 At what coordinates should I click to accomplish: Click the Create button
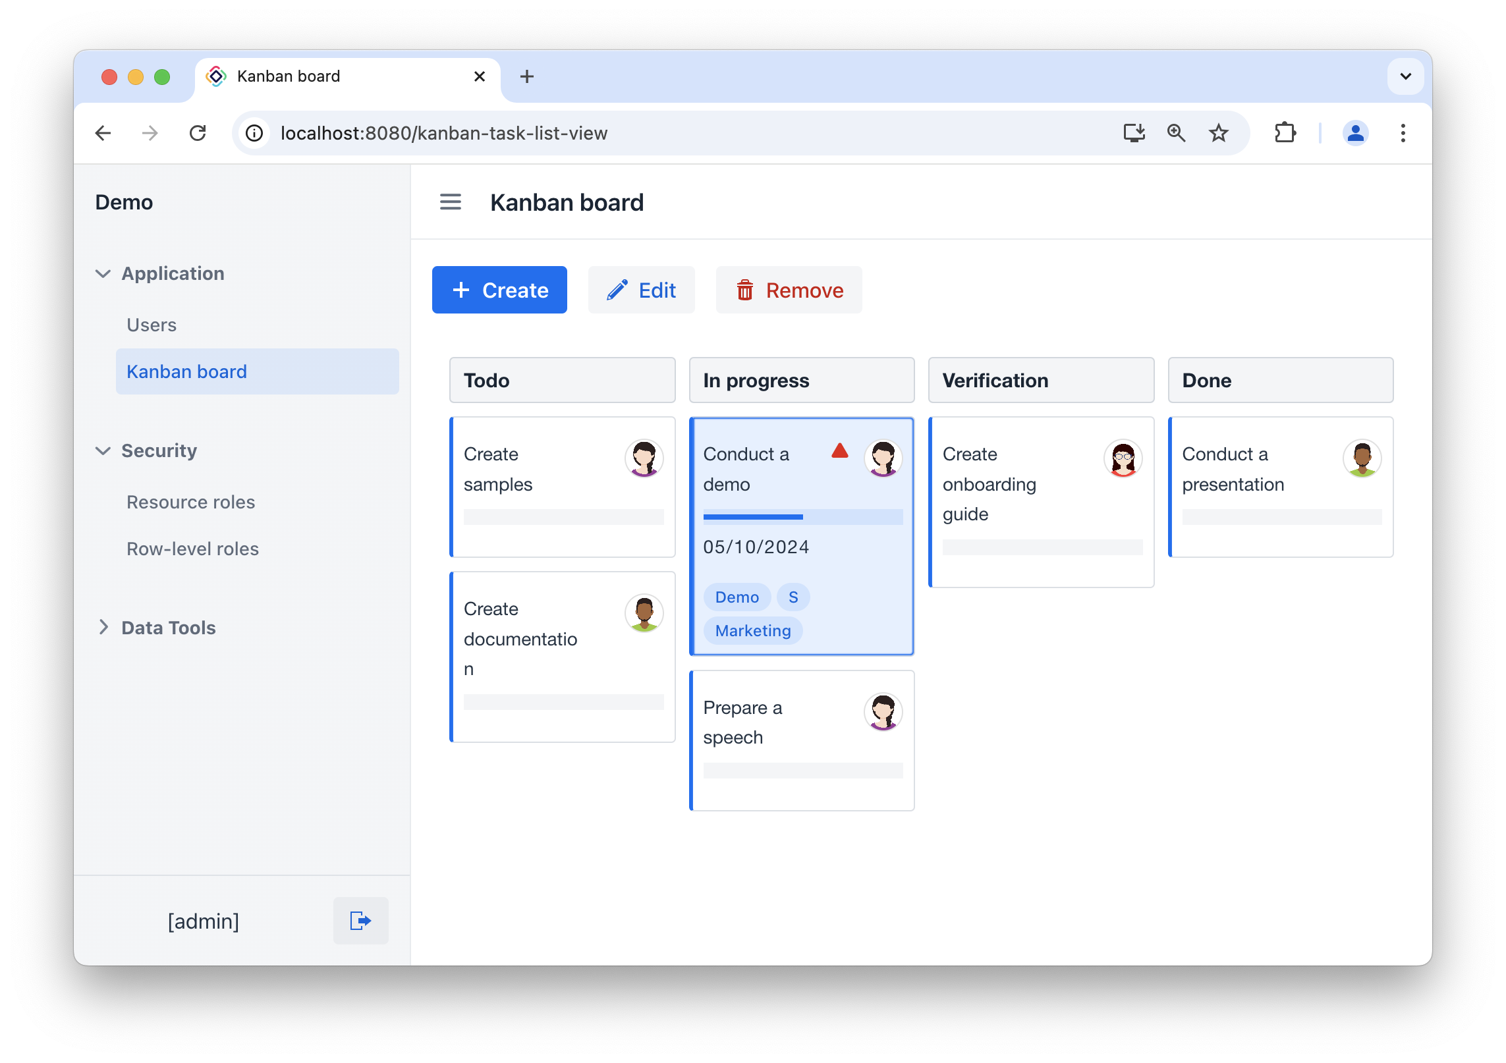499,290
